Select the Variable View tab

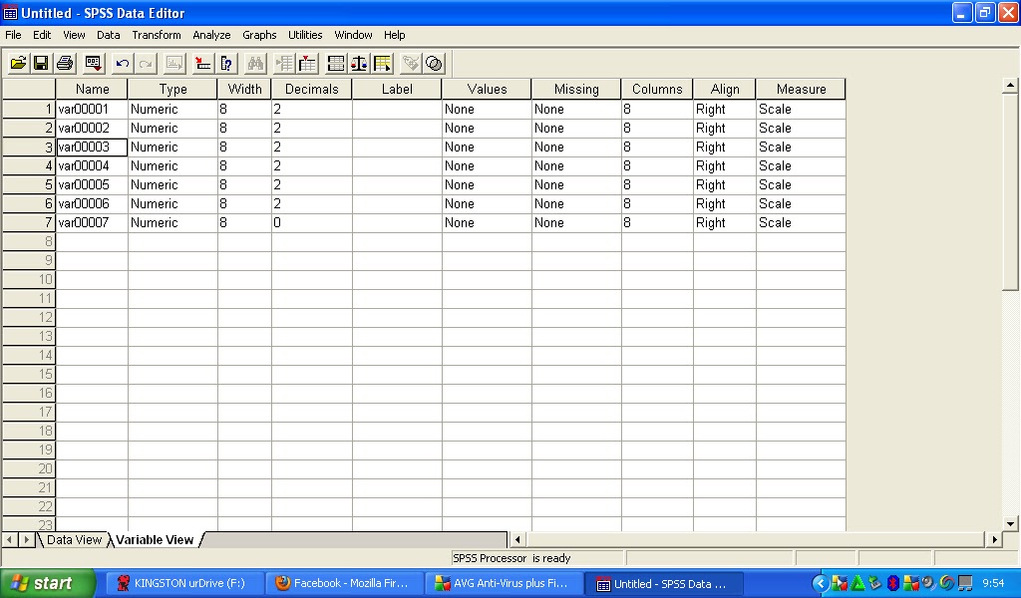click(155, 540)
